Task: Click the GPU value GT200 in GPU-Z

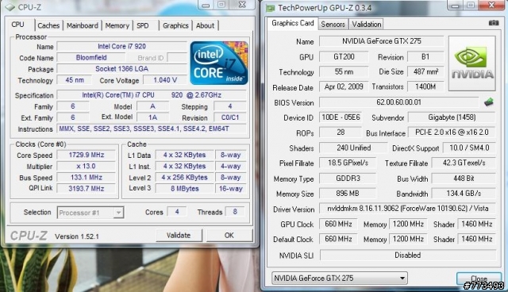Action: [344, 56]
